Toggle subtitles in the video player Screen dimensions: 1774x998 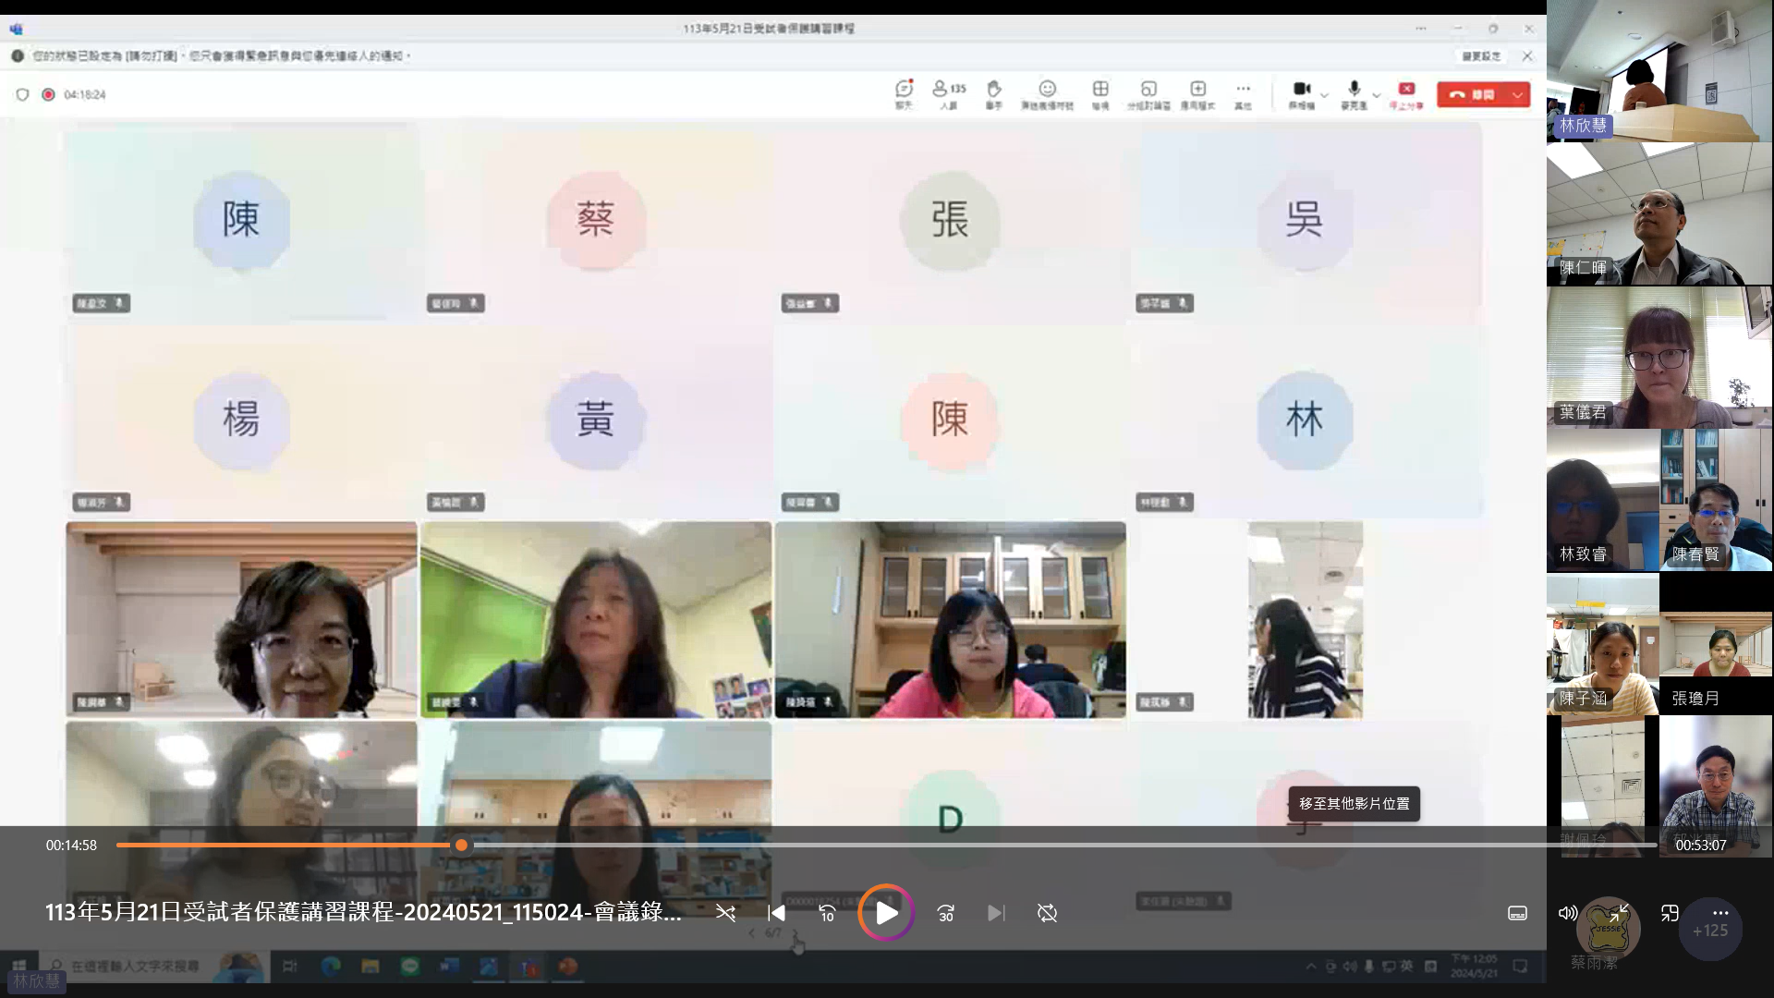click(1517, 913)
